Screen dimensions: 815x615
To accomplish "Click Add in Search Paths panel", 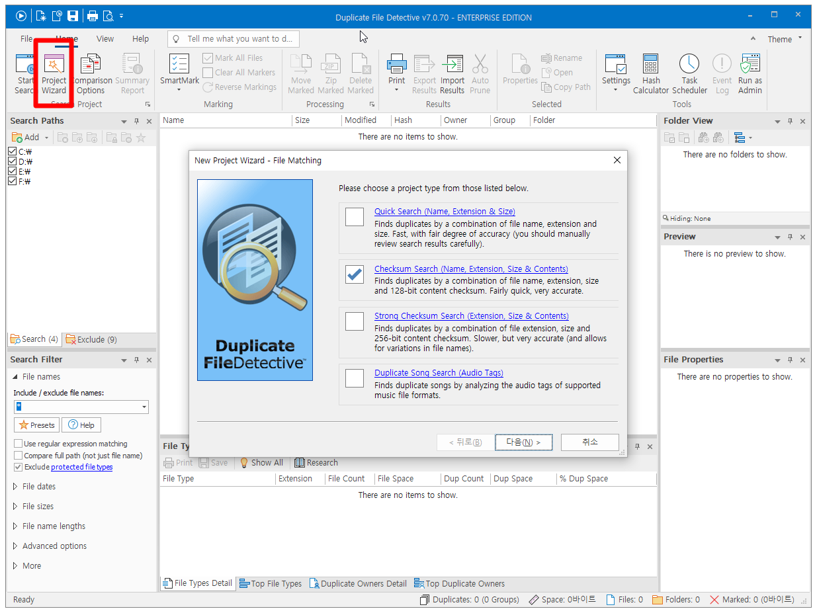I will [x=26, y=138].
